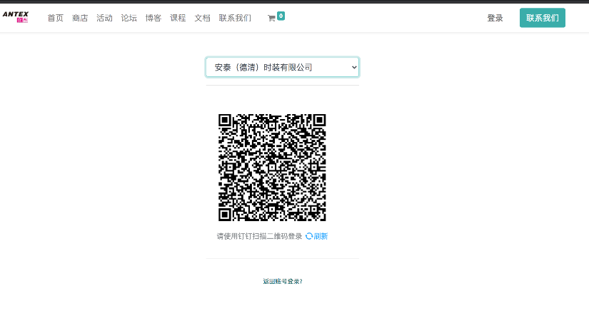This screenshot has width=589, height=311.
Task: Click 联系我们 in the navigation menu
Action: (x=235, y=19)
